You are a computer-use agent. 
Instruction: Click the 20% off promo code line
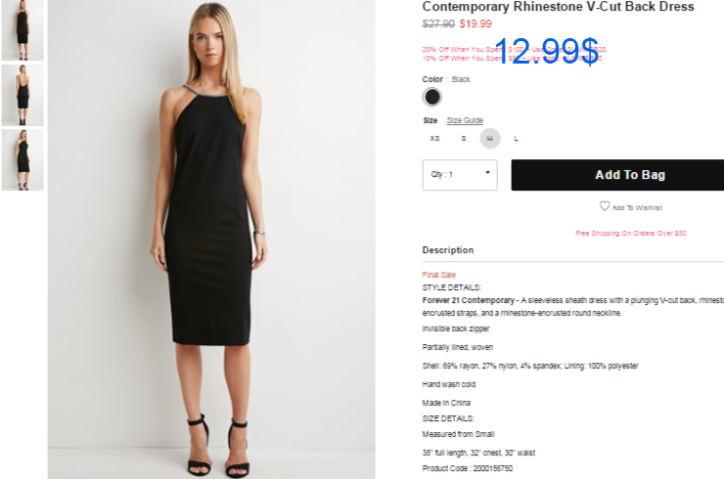coord(514,49)
